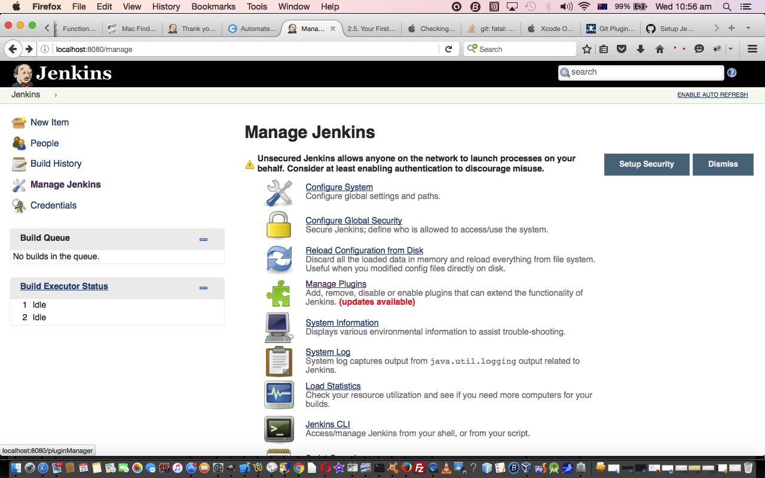Open the Reload Configuration from Disk link
Viewport: 765px width, 478px height.
click(365, 250)
